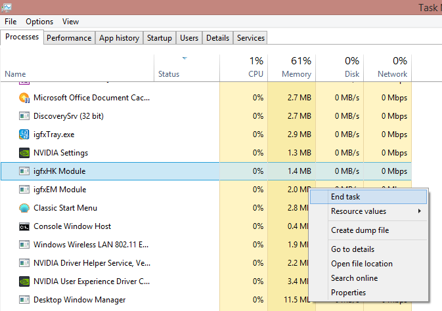Screen dimensions: 442x311
Task: Click the Desktop Window Manager icon
Action: tap(24, 300)
